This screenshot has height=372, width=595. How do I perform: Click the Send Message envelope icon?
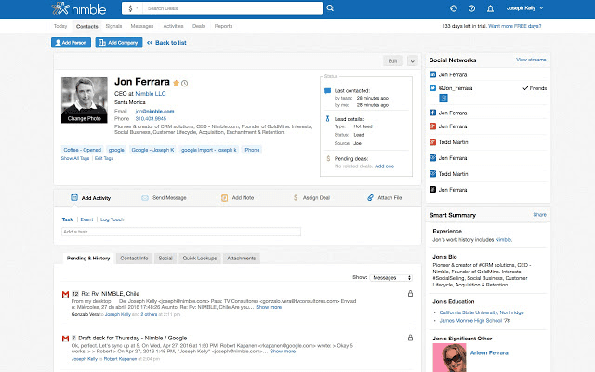144,198
